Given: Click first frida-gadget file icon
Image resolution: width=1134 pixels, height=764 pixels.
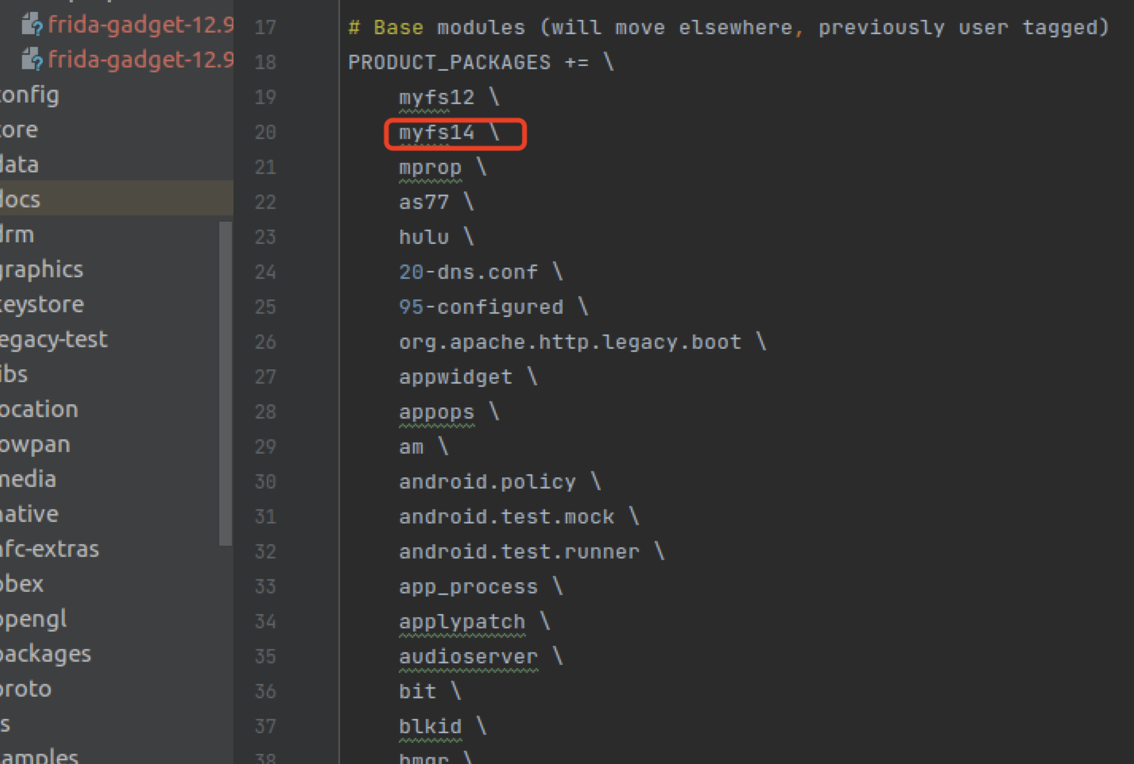Looking at the screenshot, I should pyautogui.click(x=32, y=24).
